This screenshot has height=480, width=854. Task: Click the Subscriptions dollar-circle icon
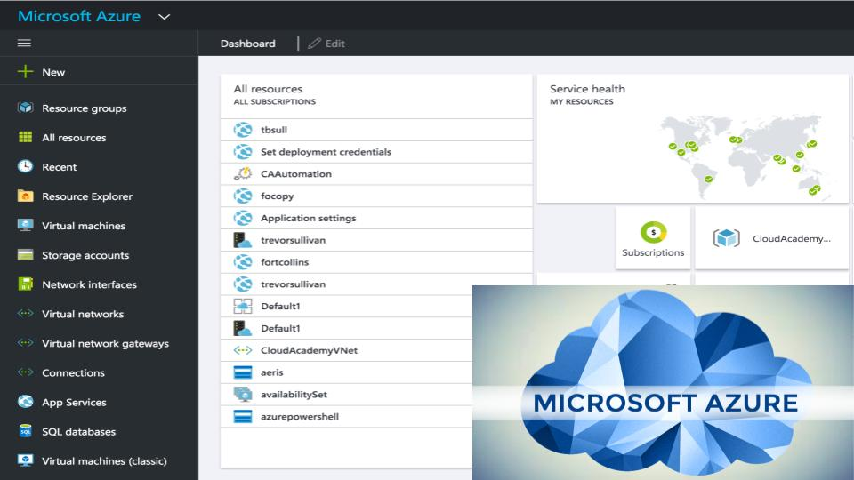(653, 232)
